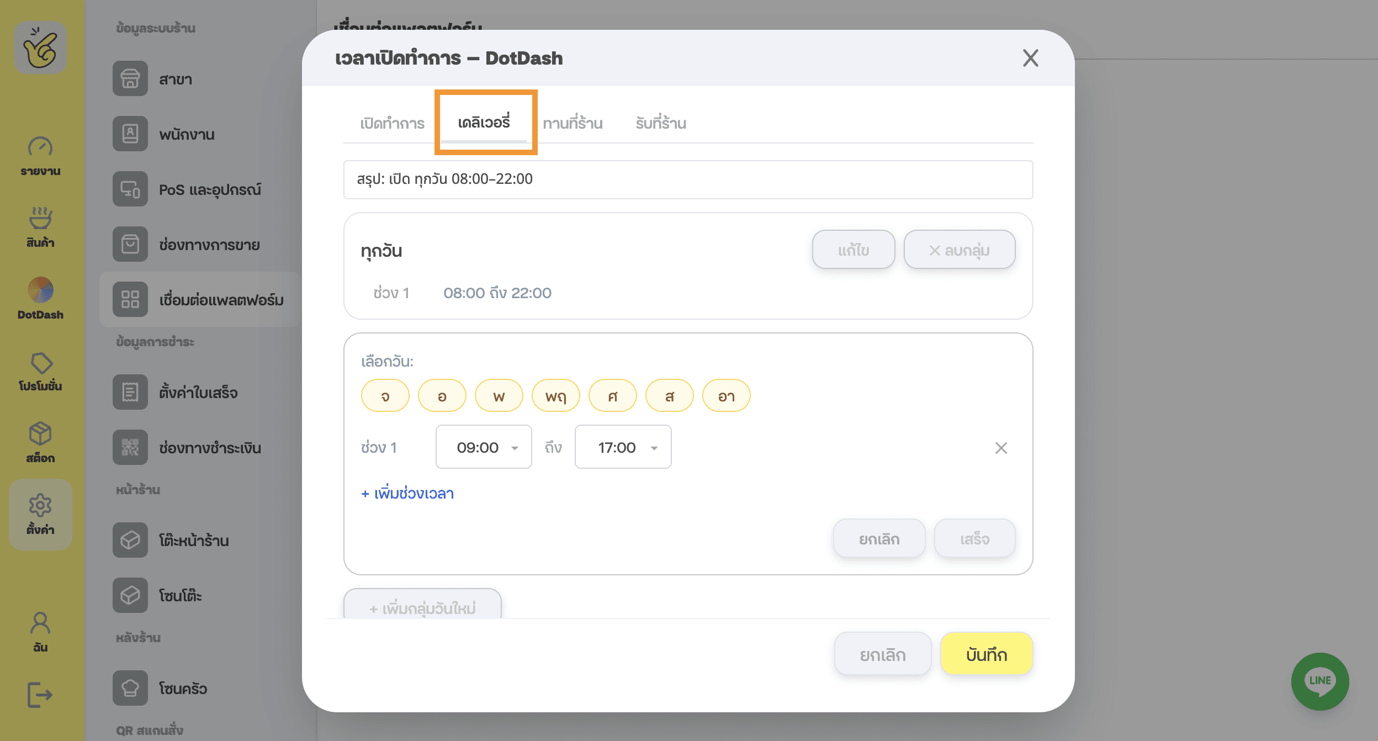Click the ทุกวัน group heading

pos(381,251)
